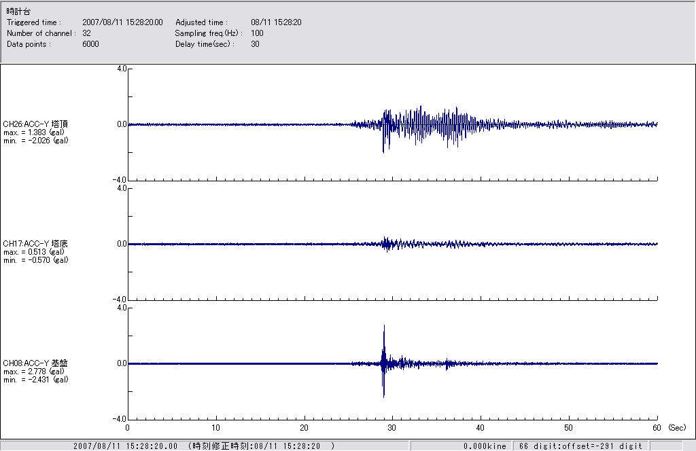This screenshot has width=696, height=451.
Task: Click the CH17:ACC-Y 塔底 channel label
Action: pos(35,243)
